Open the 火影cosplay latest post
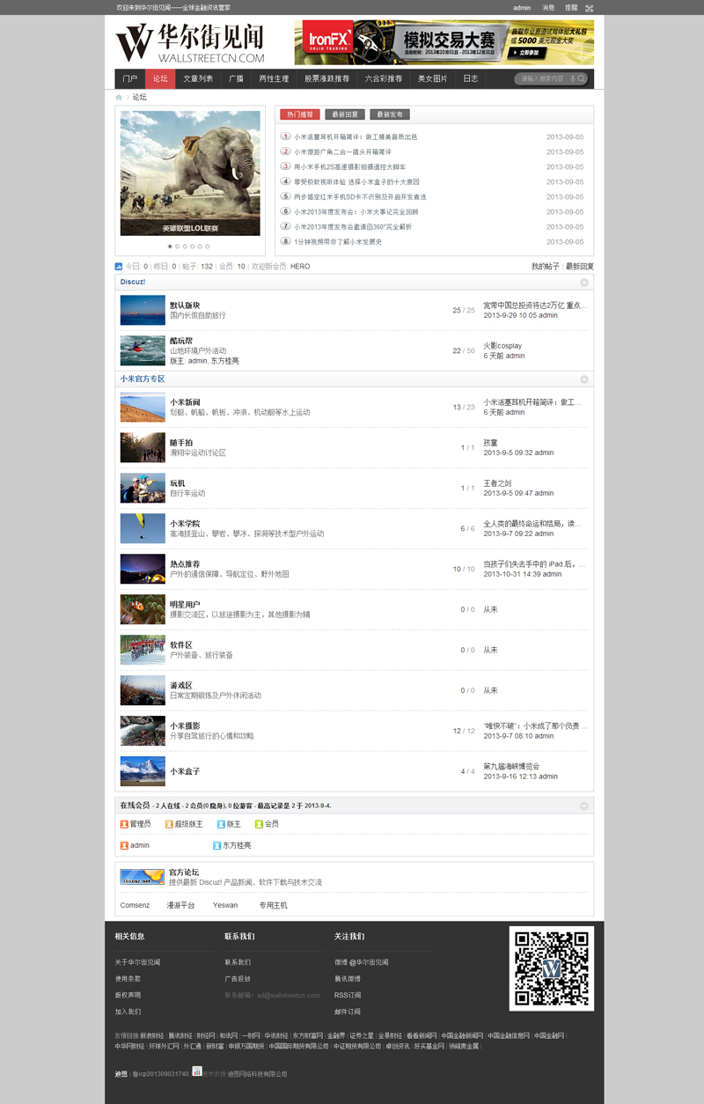This screenshot has height=1104, width=704. click(502, 346)
